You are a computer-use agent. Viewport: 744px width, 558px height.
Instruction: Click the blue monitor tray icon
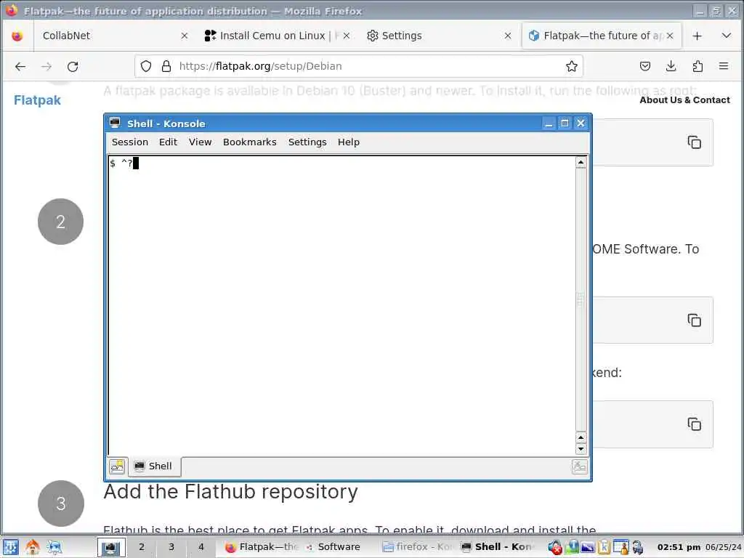[587, 548]
